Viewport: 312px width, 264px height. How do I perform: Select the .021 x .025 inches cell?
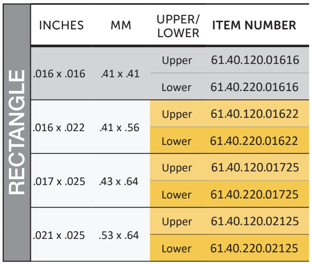(x=59, y=235)
